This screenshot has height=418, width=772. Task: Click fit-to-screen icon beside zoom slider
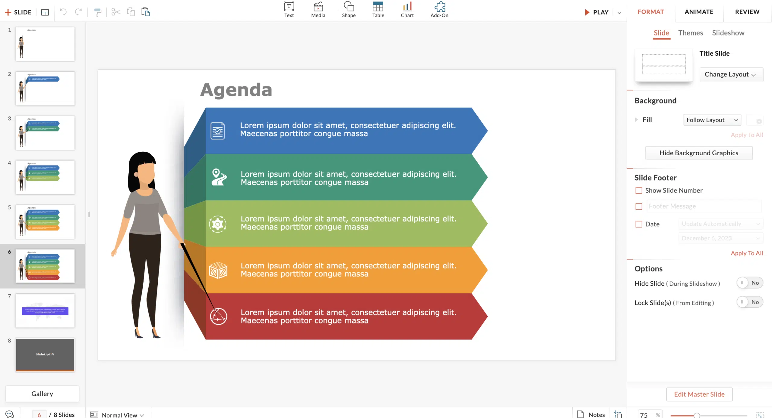coord(760,415)
